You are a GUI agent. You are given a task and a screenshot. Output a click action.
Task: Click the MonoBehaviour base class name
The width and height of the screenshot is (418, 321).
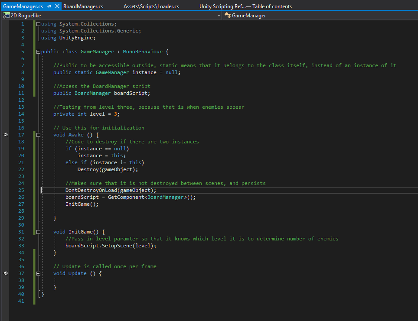tap(143, 52)
